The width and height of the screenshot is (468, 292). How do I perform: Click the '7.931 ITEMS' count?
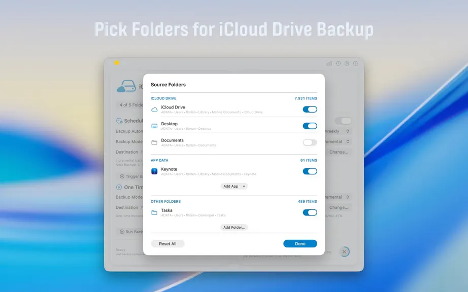(x=306, y=98)
